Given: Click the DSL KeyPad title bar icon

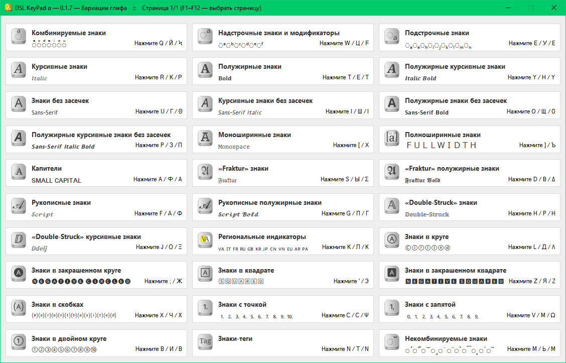Looking at the screenshot, I should [8, 8].
